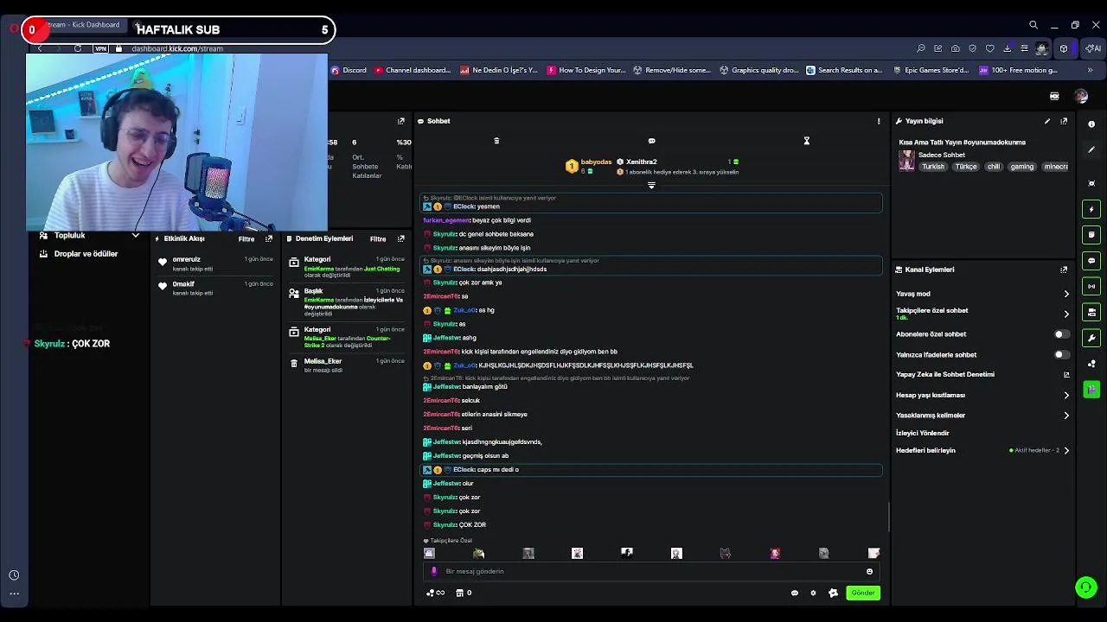The image size is (1107, 622).
Task: Expand Takipçilere özel sohbet settings
Action: [1065, 314]
